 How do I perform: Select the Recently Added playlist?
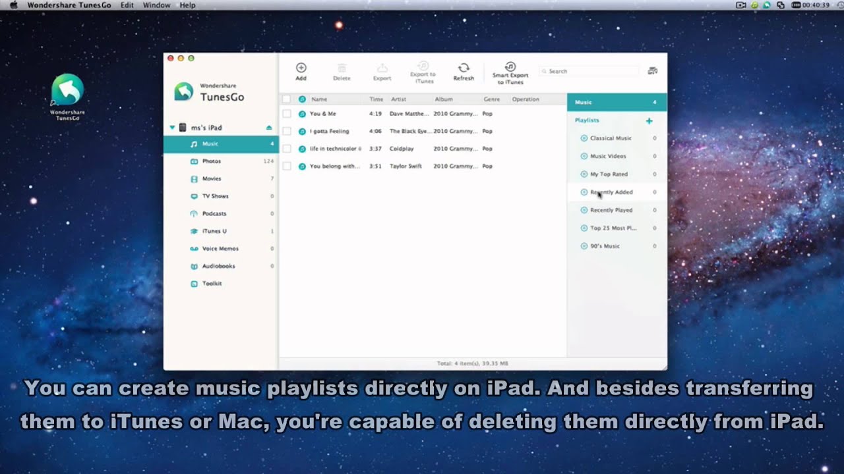tap(617, 192)
